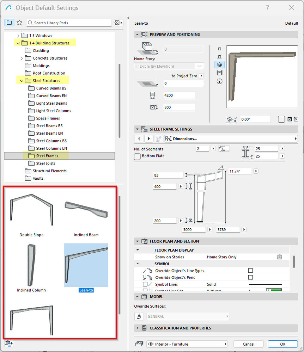The image size is (304, 352).
Task: Open the settings page list icon
Action: [x=158, y=139]
